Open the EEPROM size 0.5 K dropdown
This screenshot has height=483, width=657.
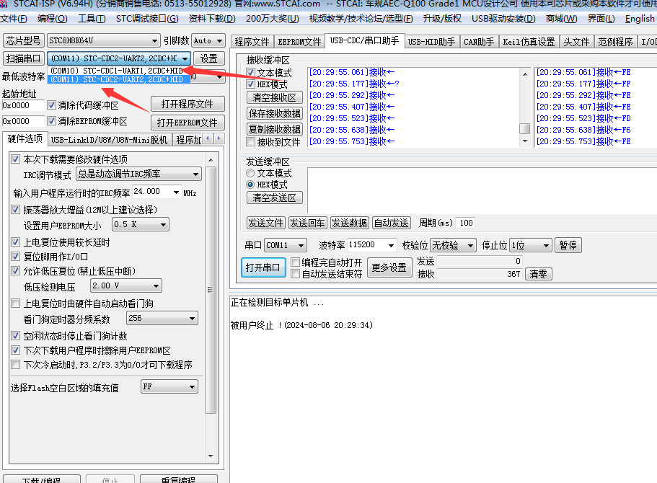(x=141, y=224)
